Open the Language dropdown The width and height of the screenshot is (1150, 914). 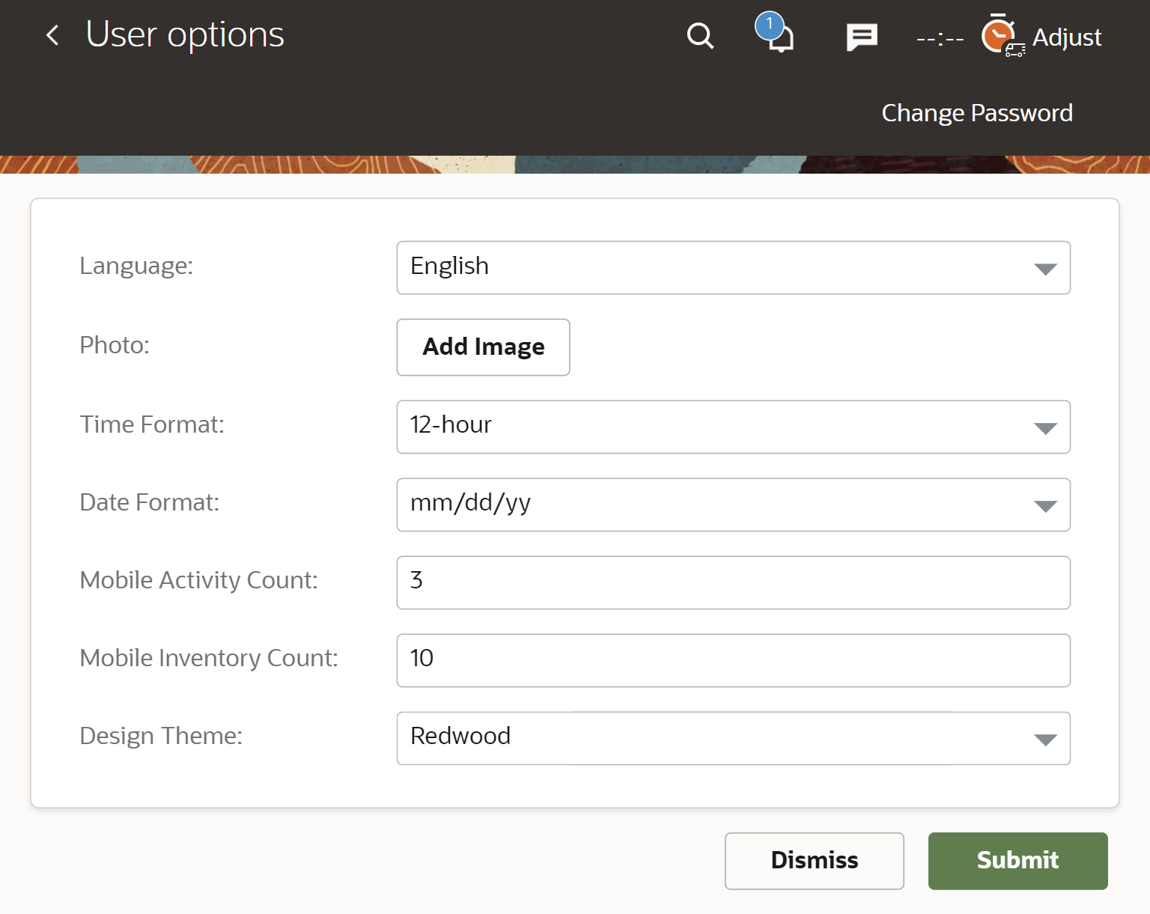(732, 267)
